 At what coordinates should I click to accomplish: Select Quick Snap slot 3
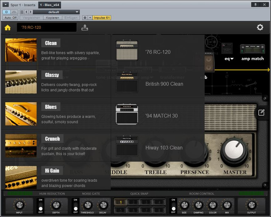[x=146, y=202]
